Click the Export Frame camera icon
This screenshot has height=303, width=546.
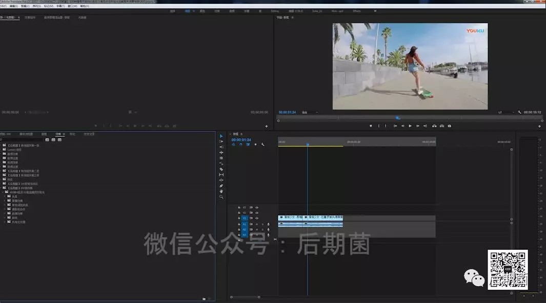(450, 126)
